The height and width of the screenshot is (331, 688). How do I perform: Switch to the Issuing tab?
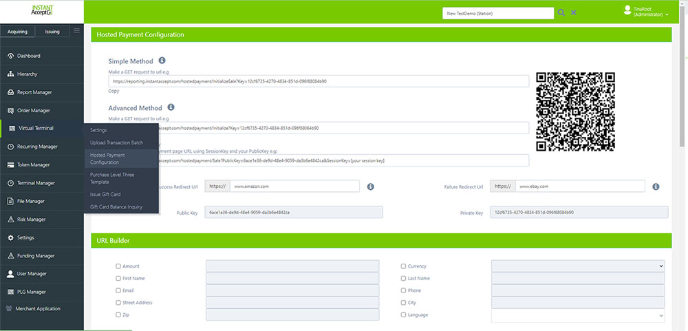click(x=52, y=32)
